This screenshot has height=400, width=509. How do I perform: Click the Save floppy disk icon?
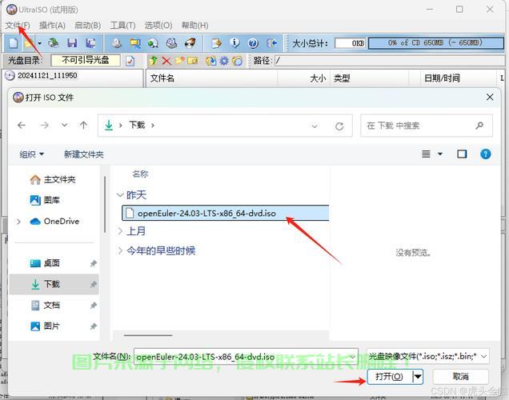72,43
